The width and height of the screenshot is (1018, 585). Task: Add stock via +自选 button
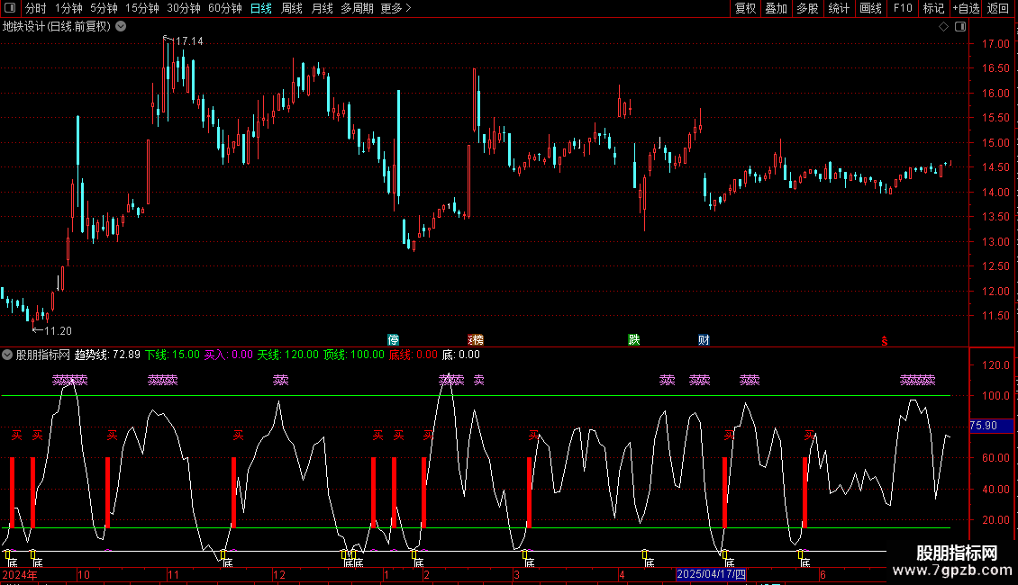[966, 8]
